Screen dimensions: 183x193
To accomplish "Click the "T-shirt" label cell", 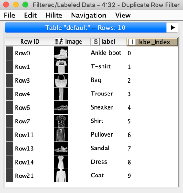I will point(101,66).
